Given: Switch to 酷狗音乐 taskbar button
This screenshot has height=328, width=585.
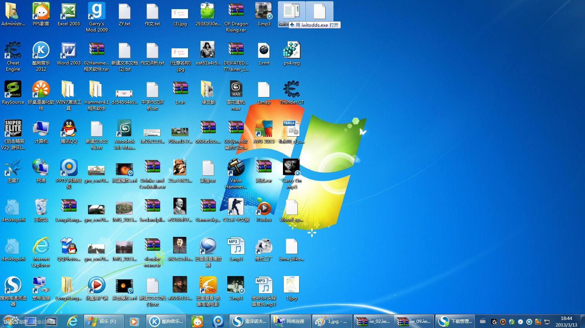Looking at the screenshot, I should (x=167, y=321).
